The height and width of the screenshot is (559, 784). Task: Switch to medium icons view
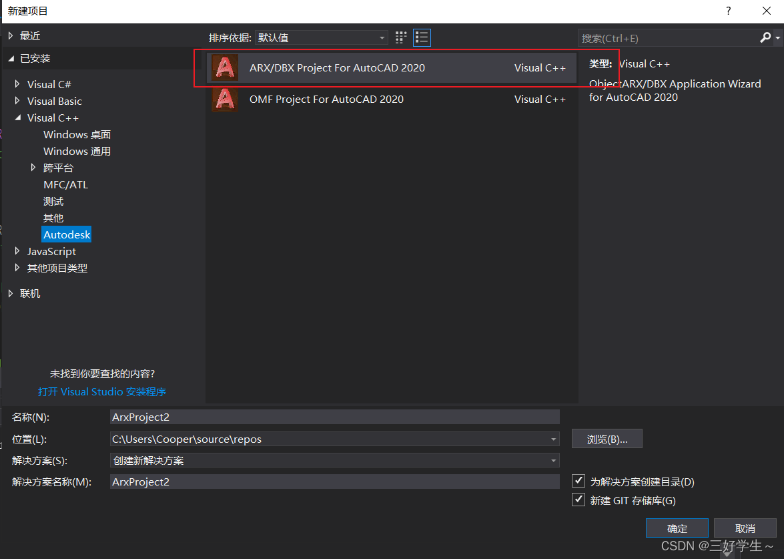pyautogui.click(x=400, y=37)
